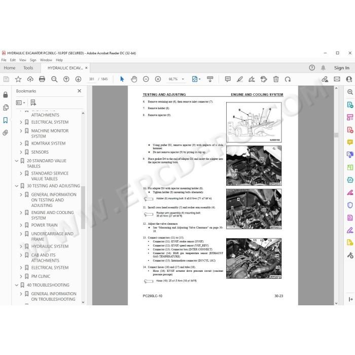Open the Edit menu
The image size is (355, 355).
[13, 60]
